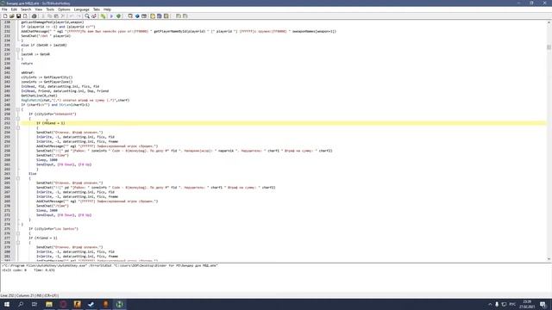The height and width of the screenshot is (310, 552).
Task: Click the editor scrollbar up arrow
Action: click(549, 22)
